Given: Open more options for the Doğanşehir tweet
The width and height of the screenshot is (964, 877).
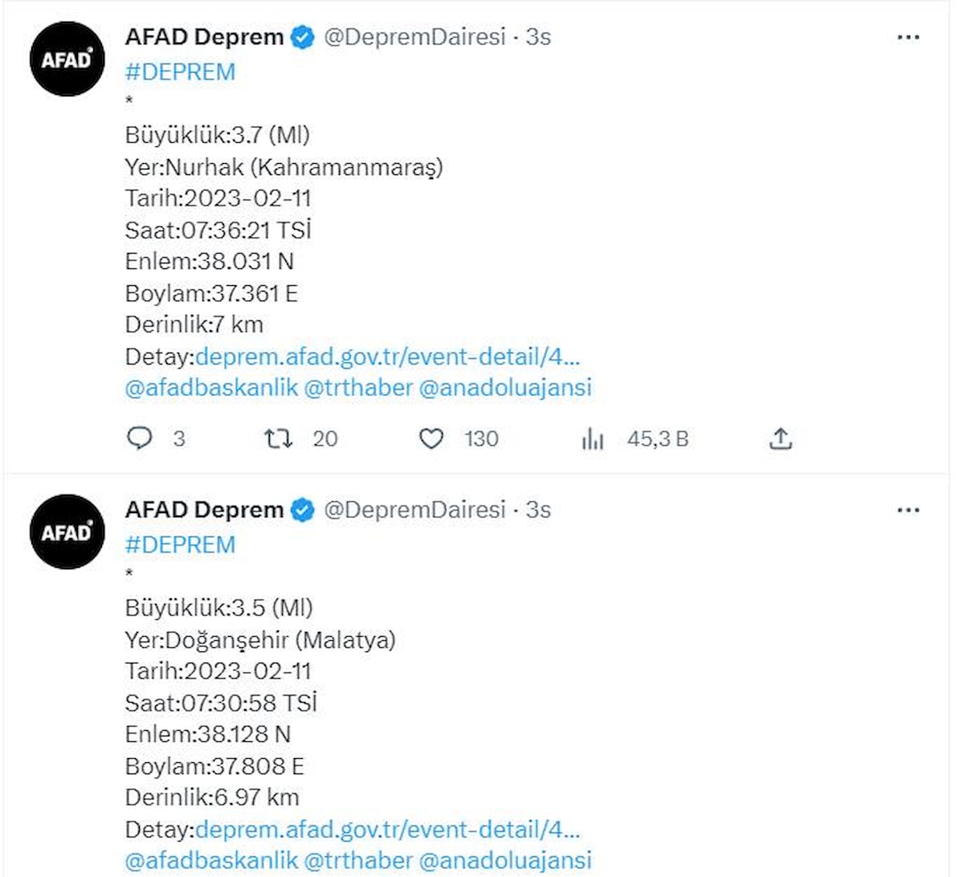Looking at the screenshot, I should (909, 511).
